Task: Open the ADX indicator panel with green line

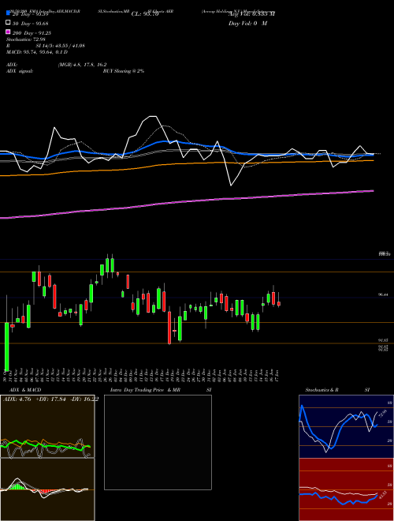Action: pos(47,426)
